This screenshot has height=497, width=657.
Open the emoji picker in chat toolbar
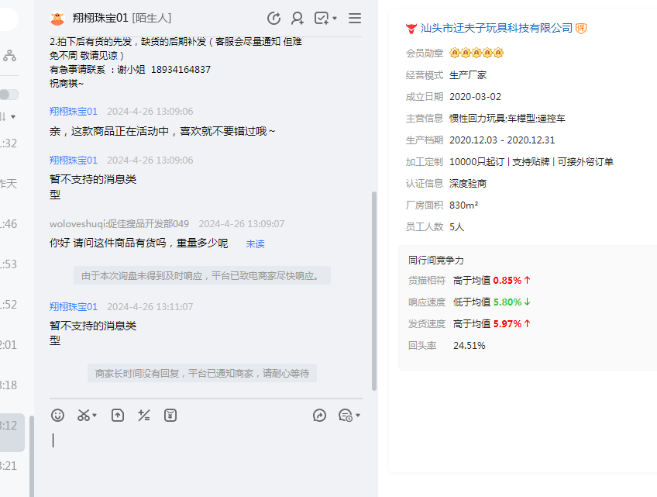[x=58, y=416]
